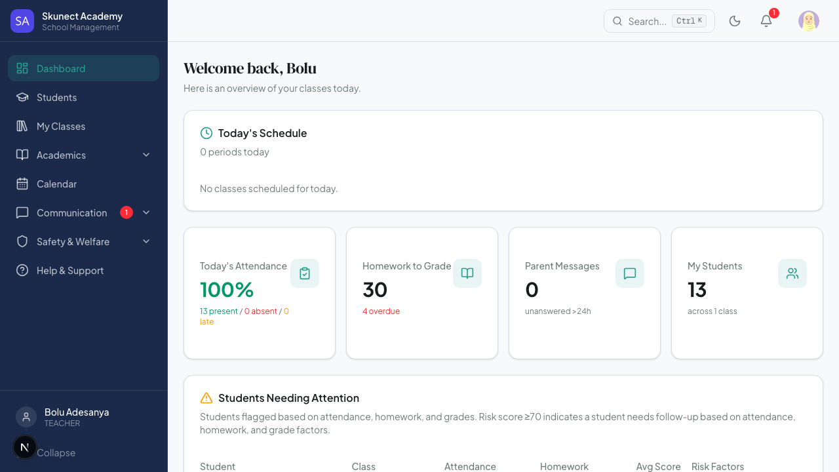The height and width of the screenshot is (472, 839).
Task: Click the SA school logo icon
Action: click(x=22, y=21)
